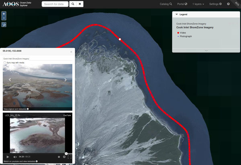Screen dimensions: 241x165
Task: Open the help question mark icon
Action: 228,4
